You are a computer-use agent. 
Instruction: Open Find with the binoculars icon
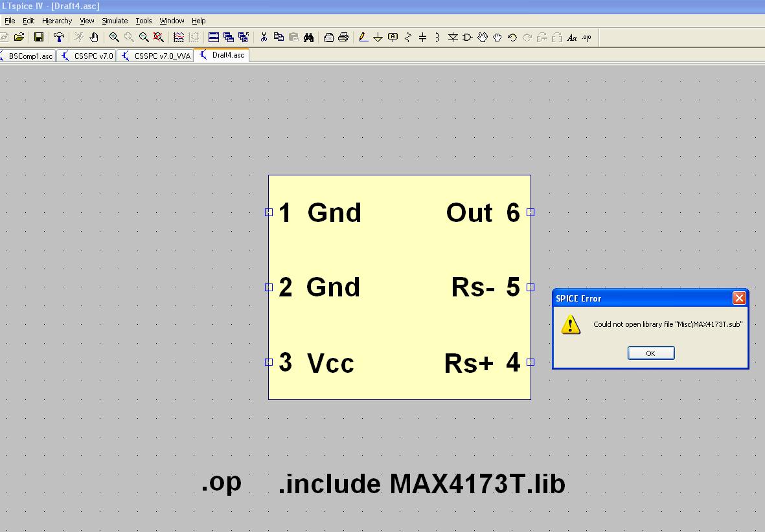[x=308, y=37]
